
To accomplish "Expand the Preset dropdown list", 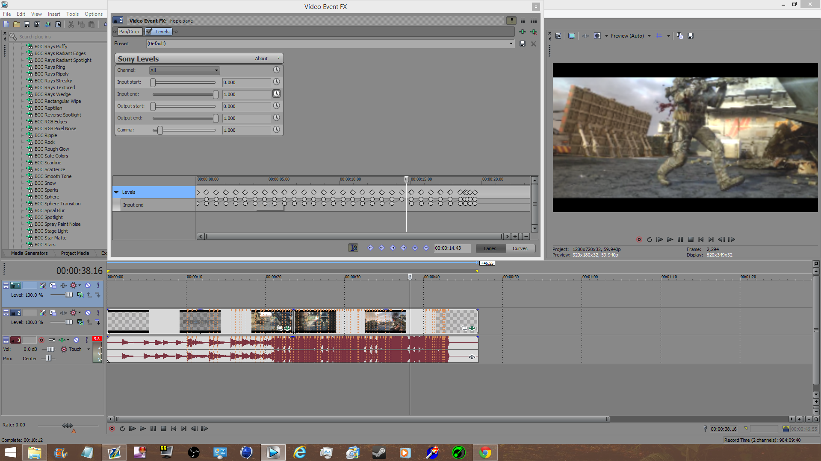I will click(511, 44).
